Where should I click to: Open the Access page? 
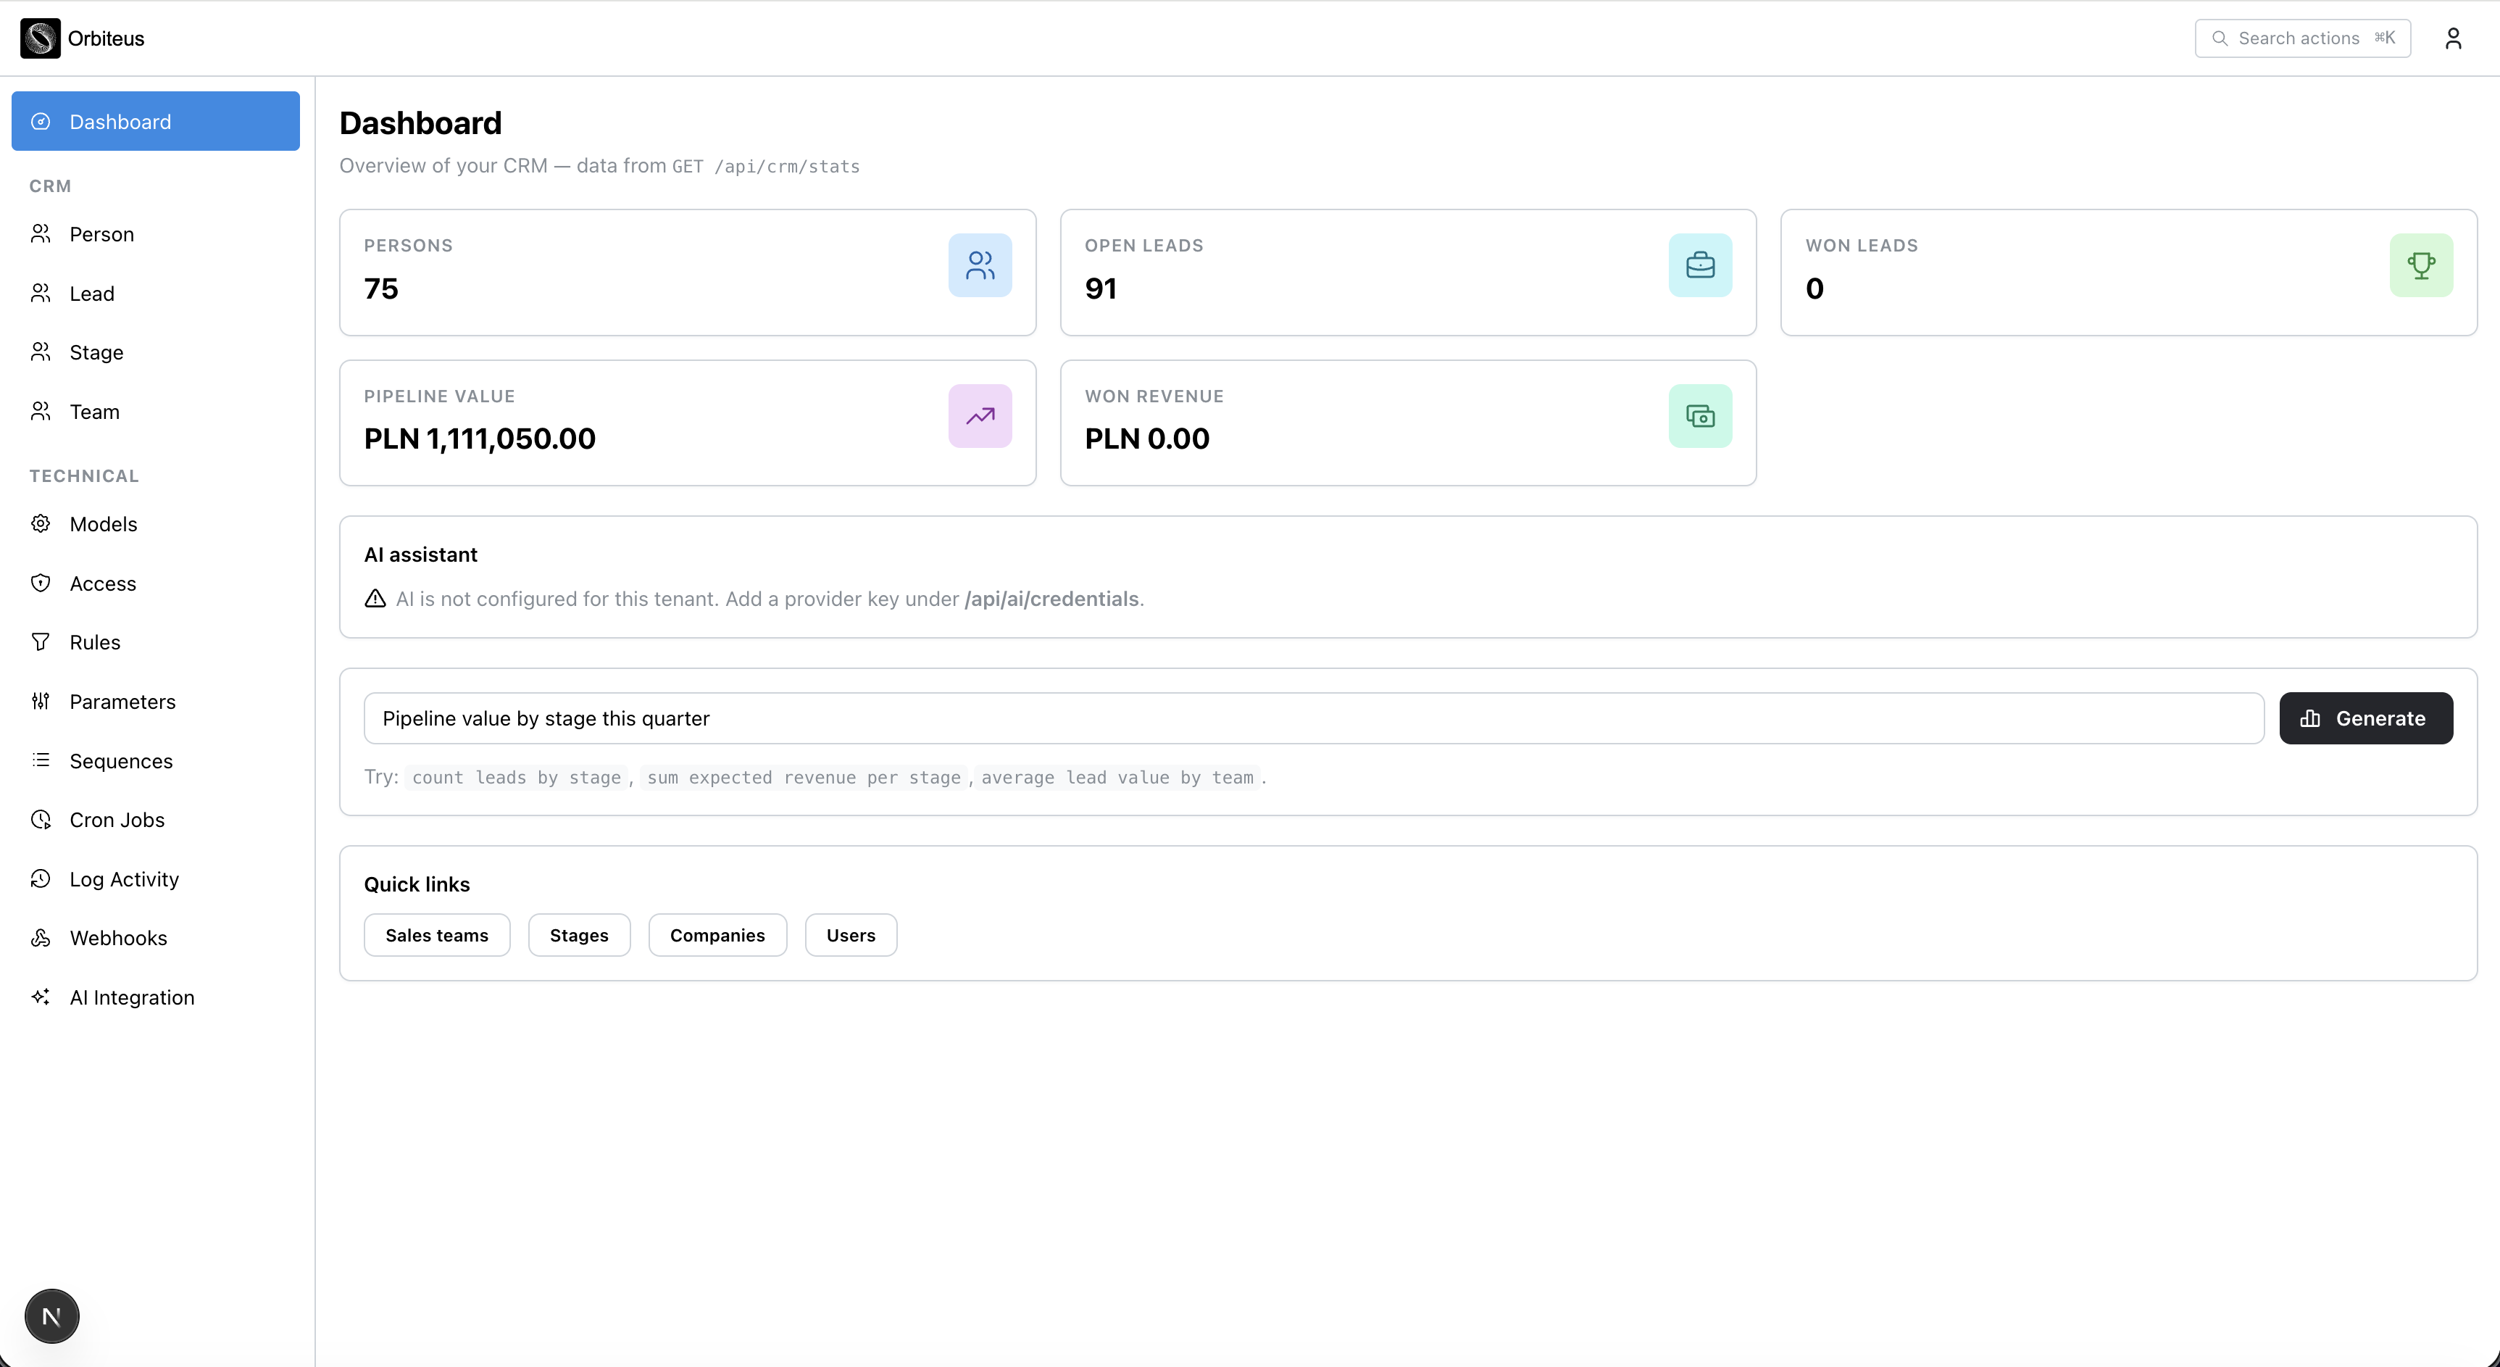[155, 583]
